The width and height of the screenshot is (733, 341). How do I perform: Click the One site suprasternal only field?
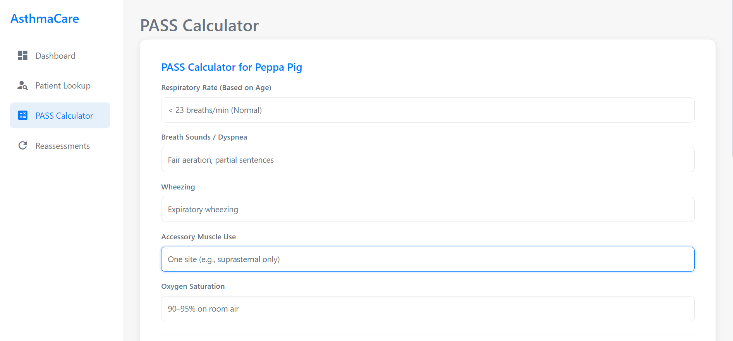tap(427, 259)
